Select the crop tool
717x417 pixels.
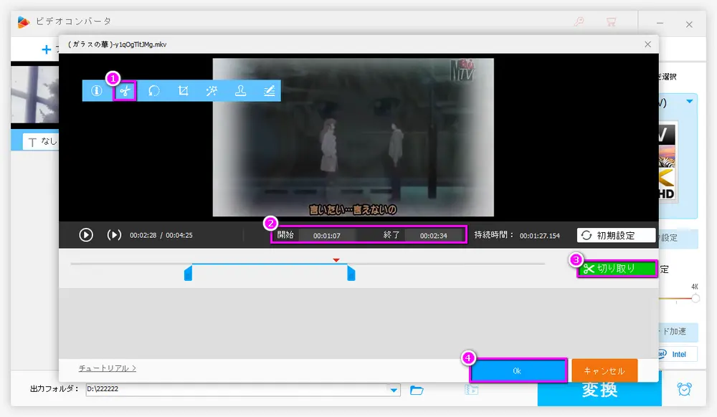click(183, 91)
